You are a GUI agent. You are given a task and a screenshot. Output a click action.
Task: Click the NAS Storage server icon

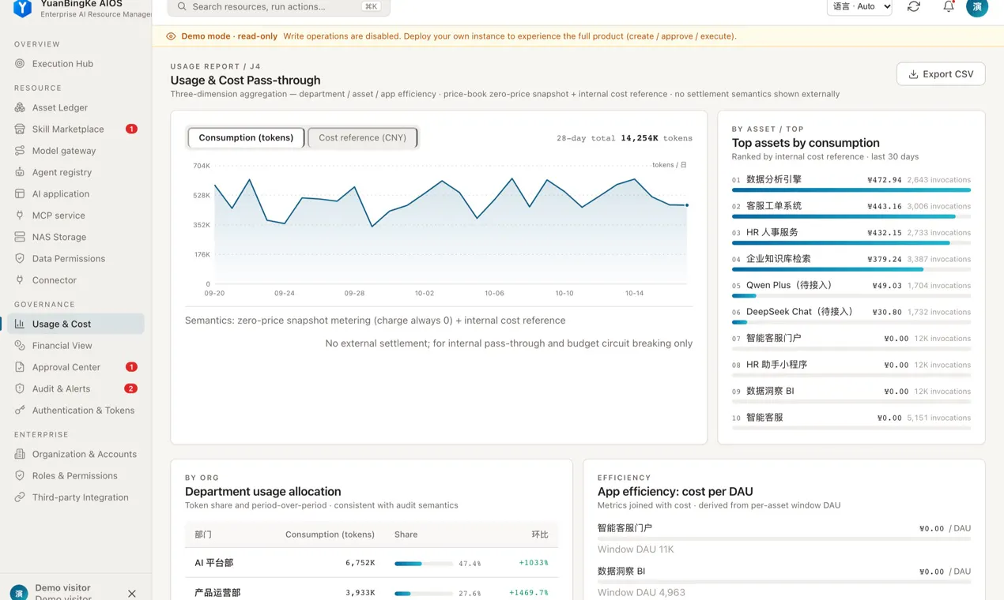[x=20, y=237]
